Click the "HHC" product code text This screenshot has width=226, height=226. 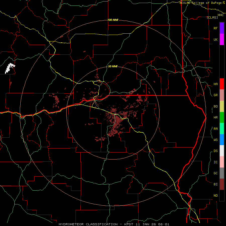point(221,15)
